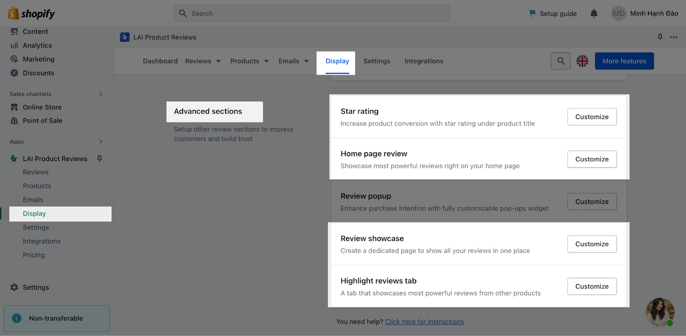This screenshot has width=686, height=336.
Task: Click the Online Store shop icon
Action: point(14,107)
